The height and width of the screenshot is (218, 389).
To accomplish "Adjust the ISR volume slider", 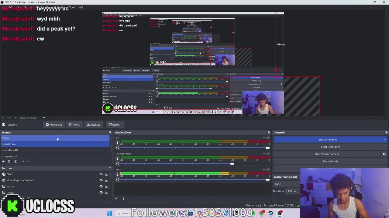I will 267,148.
